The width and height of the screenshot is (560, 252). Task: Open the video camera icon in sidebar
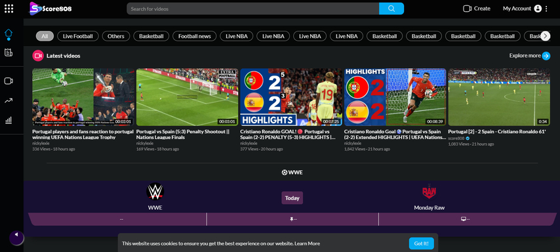(9, 81)
